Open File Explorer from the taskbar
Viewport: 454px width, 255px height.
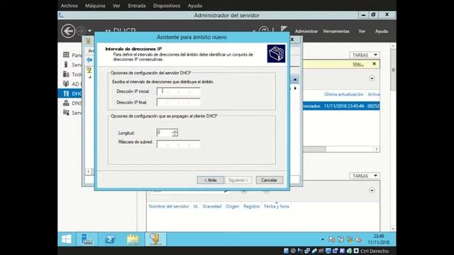(133, 239)
